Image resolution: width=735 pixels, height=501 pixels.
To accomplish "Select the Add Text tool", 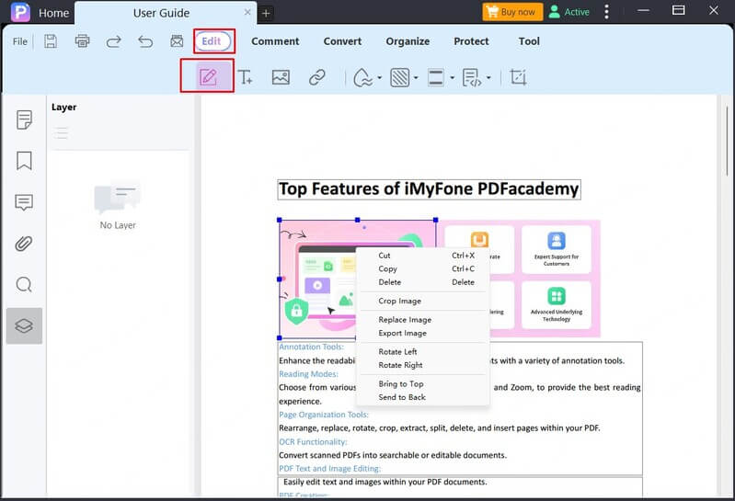I will pos(246,77).
